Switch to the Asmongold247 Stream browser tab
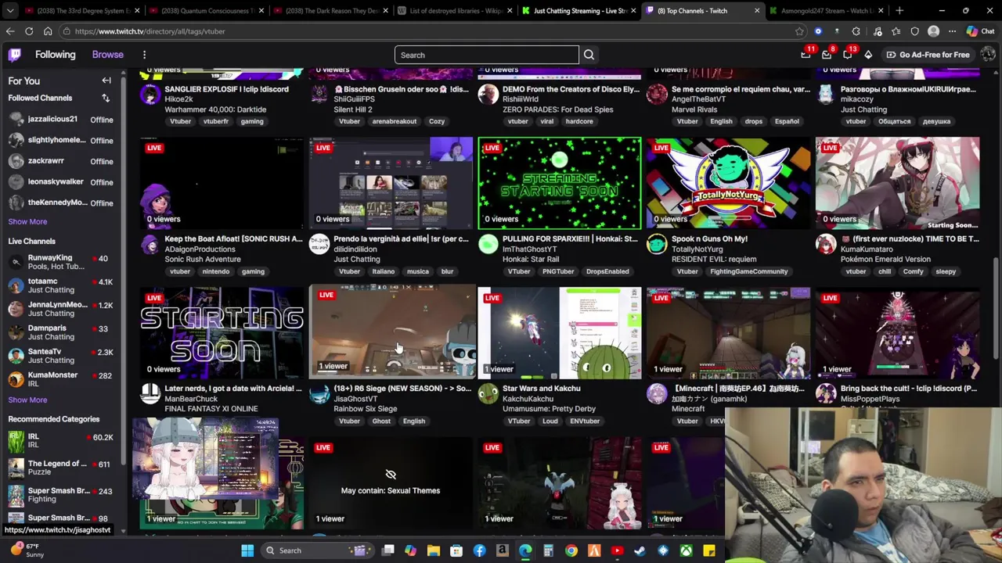 [x=827, y=11]
